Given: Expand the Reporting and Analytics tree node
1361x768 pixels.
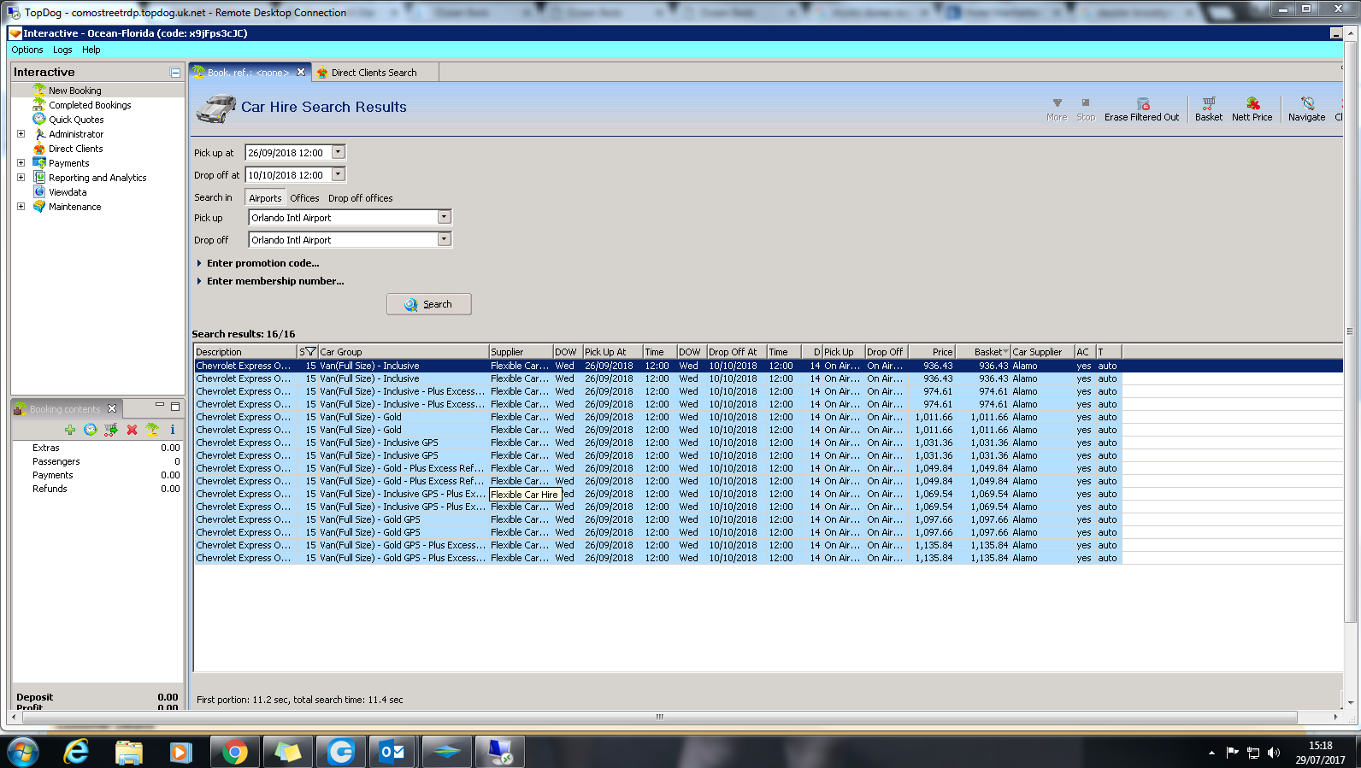Looking at the screenshot, I should point(21,177).
